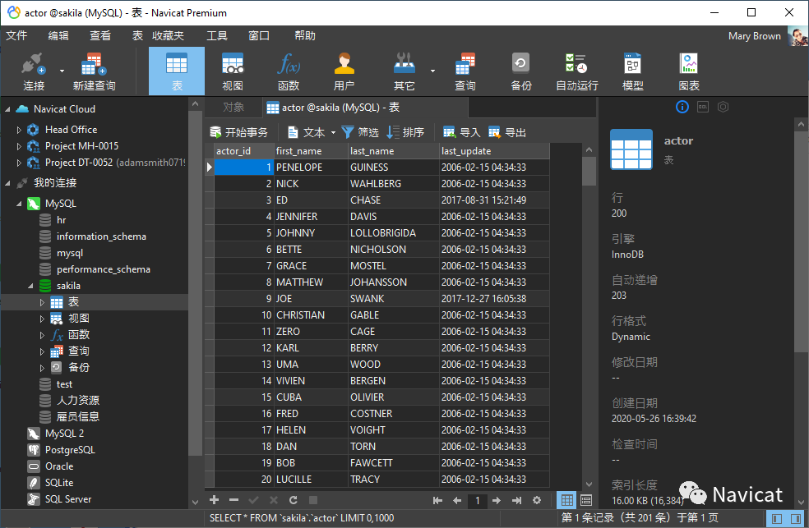Switch to the Objects (对象) tab
Screen dimensions: 809x528
tap(233, 107)
